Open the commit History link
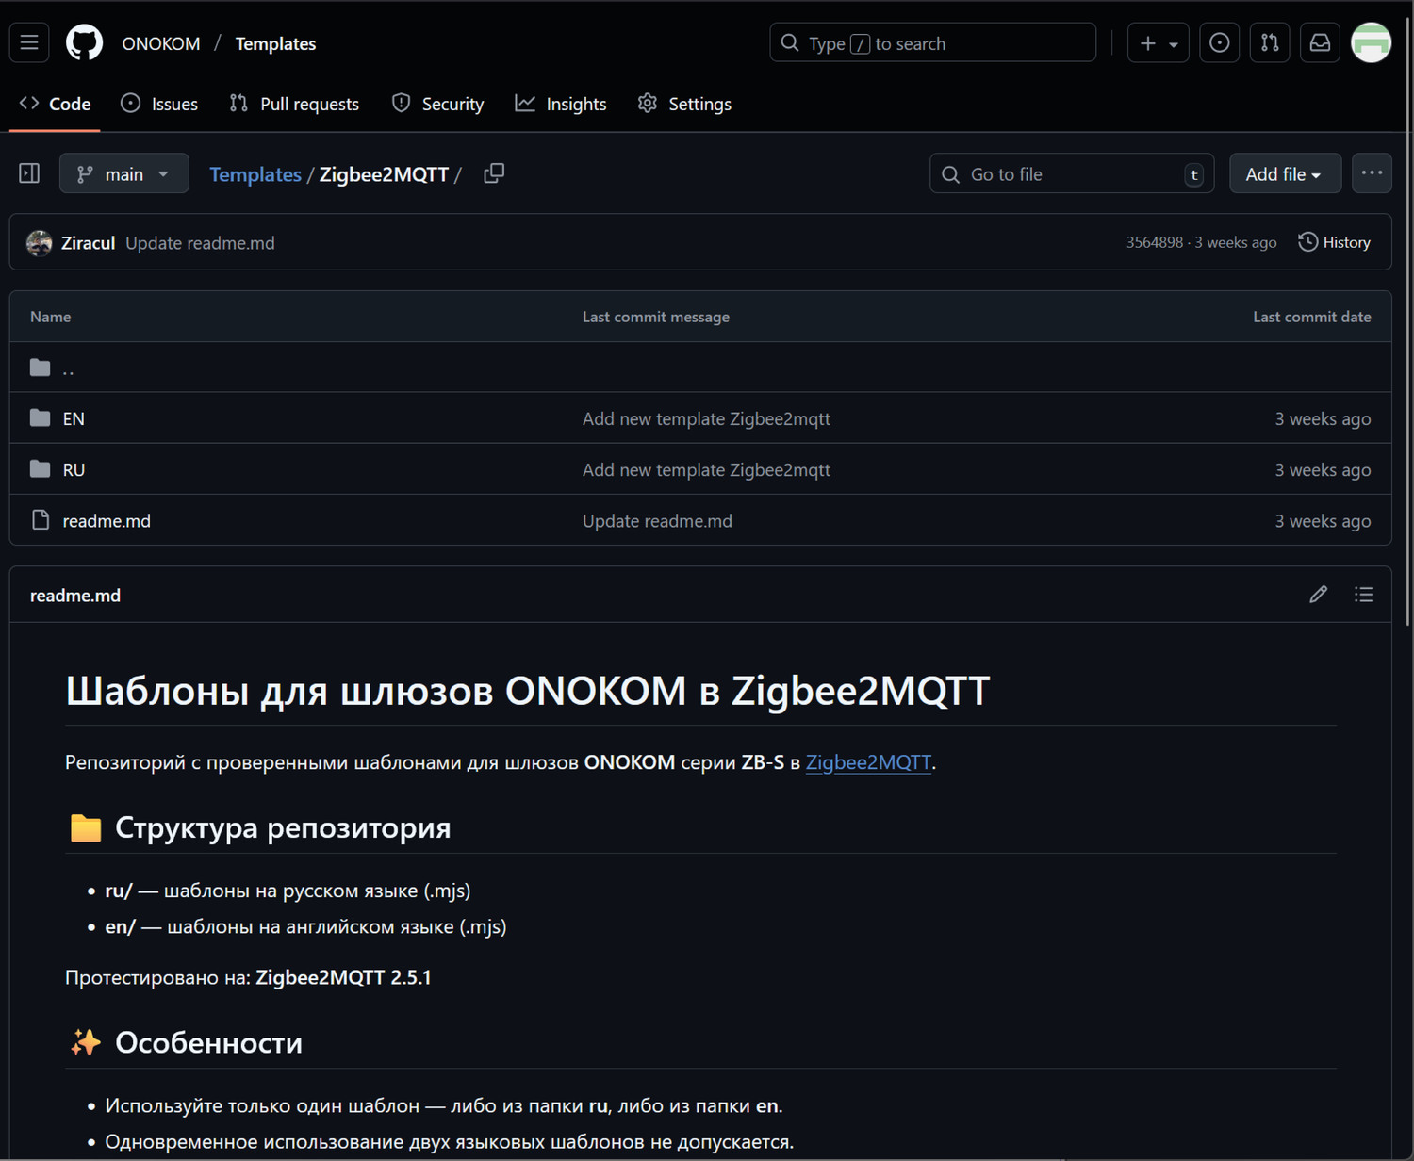The image size is (1414, 1161). [1334, 242]
